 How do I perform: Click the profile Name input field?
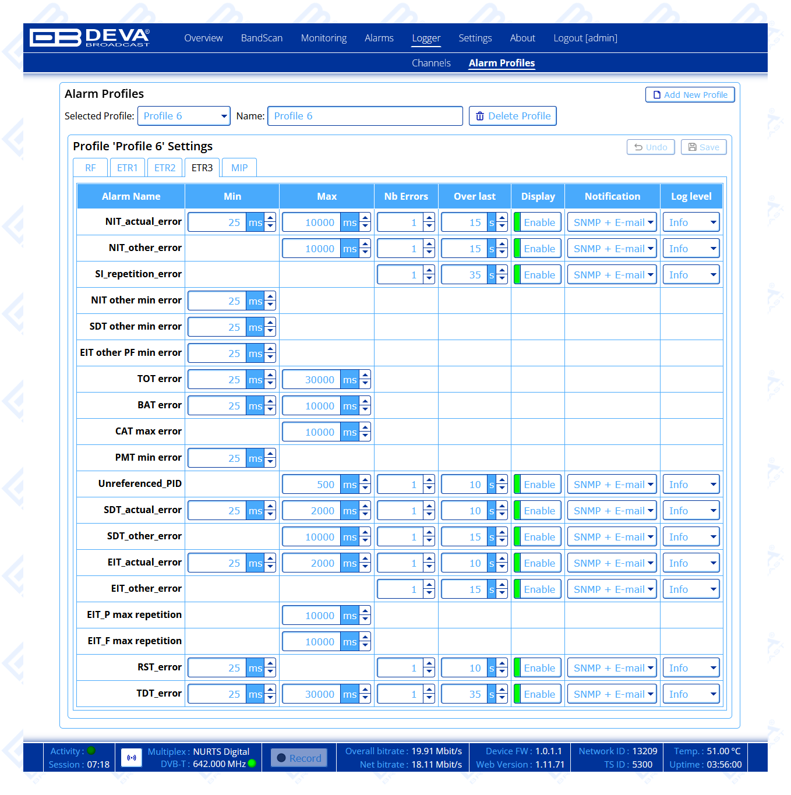pyautogui.click(x=365, y=116)
